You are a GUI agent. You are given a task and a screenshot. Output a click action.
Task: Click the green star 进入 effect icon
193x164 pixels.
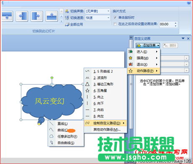(x=131, y=51)
